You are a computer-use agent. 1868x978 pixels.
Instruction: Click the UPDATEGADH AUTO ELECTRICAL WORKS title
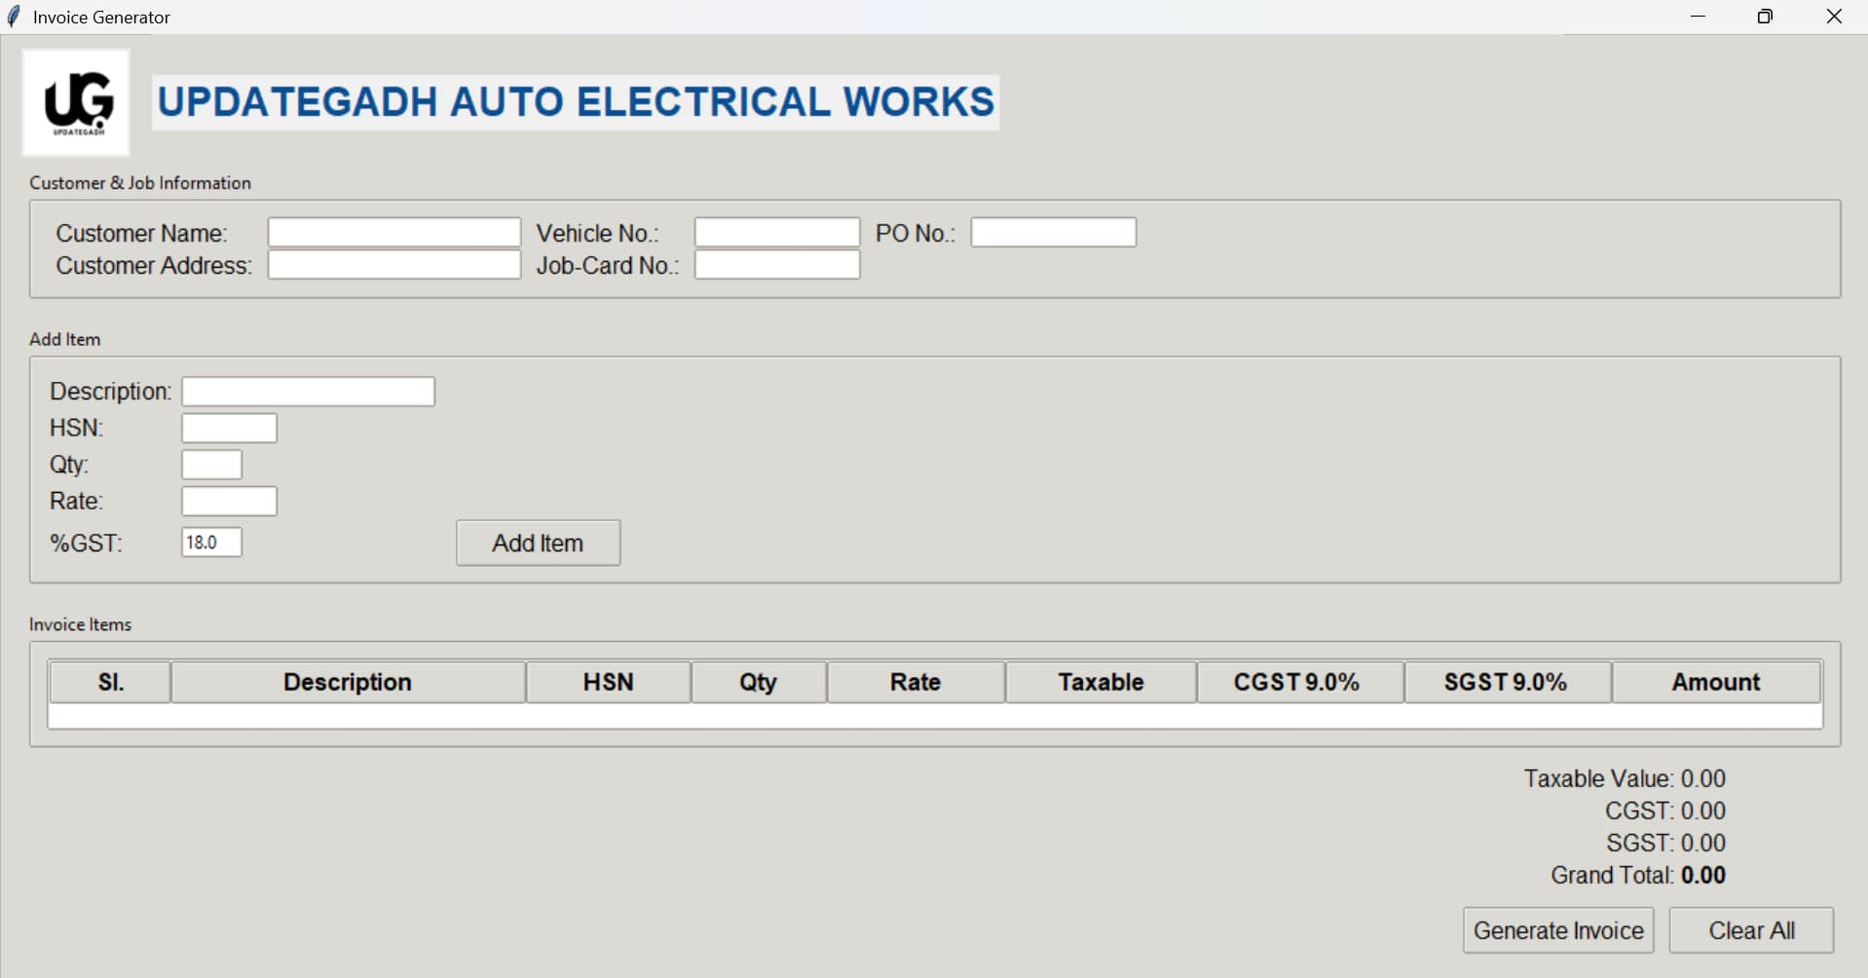click(x=575, y=100)
